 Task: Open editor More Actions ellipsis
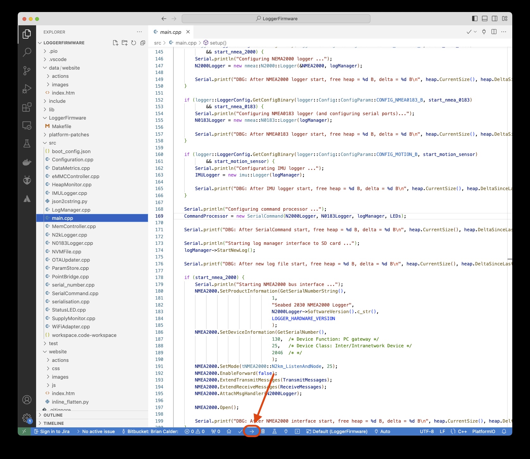coord(504,32)
